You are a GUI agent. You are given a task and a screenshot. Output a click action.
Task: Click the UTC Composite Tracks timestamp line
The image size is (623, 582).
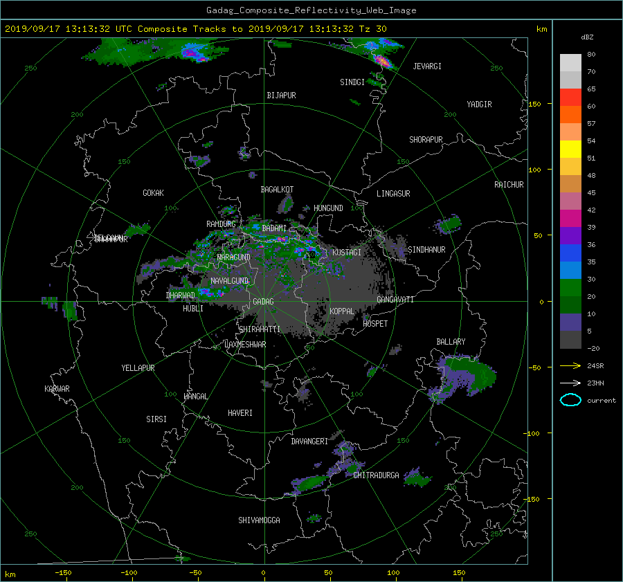click(x=195, y=29)
